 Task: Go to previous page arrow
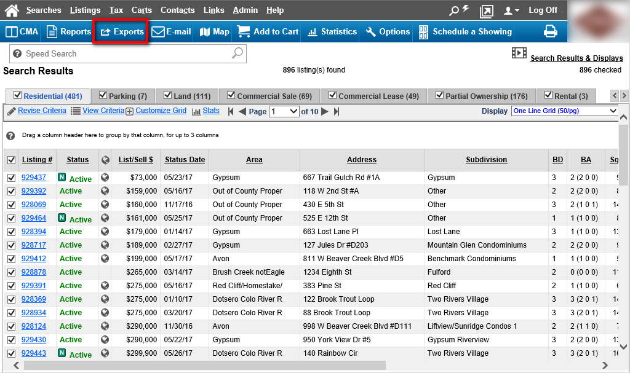pos(242,111)
